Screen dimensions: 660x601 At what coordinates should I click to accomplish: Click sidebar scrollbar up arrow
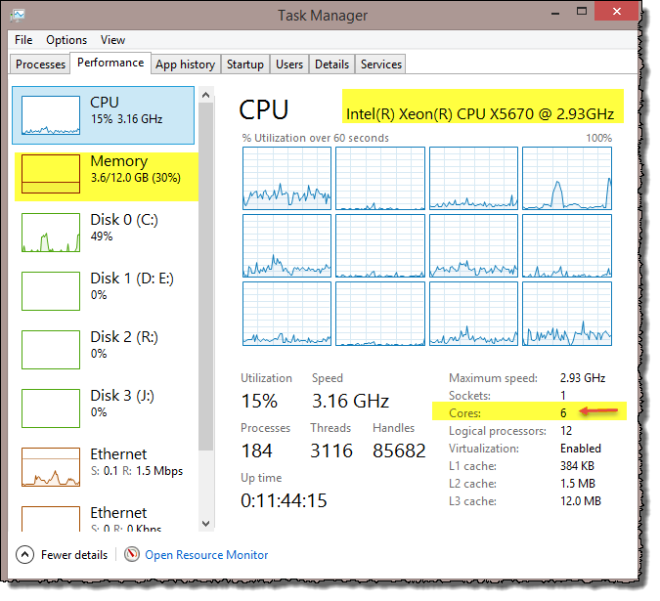tap(206, 95)
